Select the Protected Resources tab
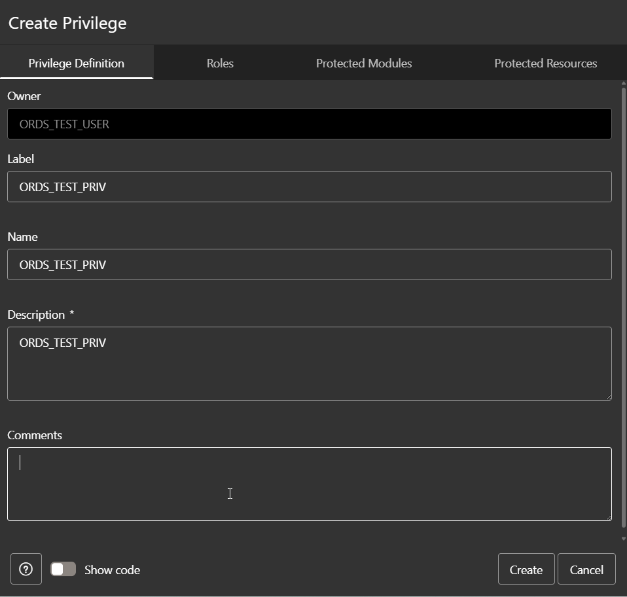 pyautogui.click(x=545, y=63)
